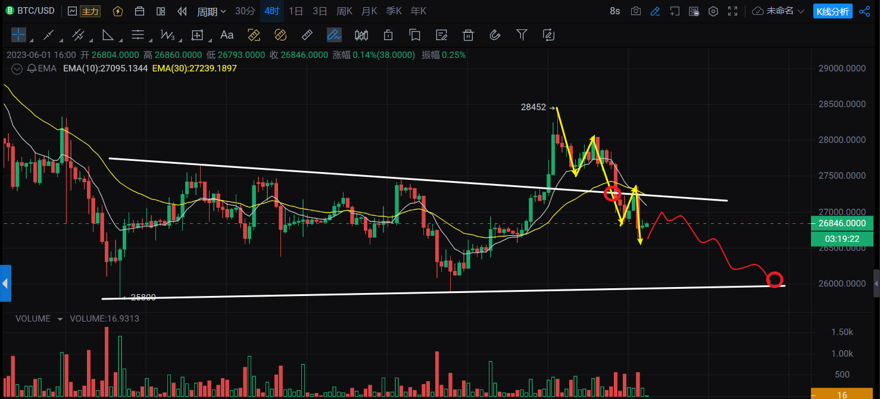Select the rectangle shape annotation tool
The image size is (880, 399).
(x=197, y=35)
